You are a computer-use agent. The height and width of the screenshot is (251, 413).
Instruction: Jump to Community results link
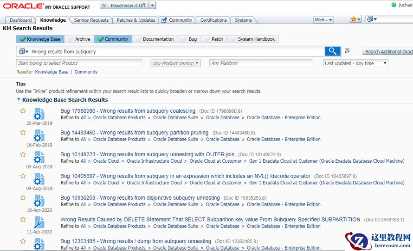(86, 72)
